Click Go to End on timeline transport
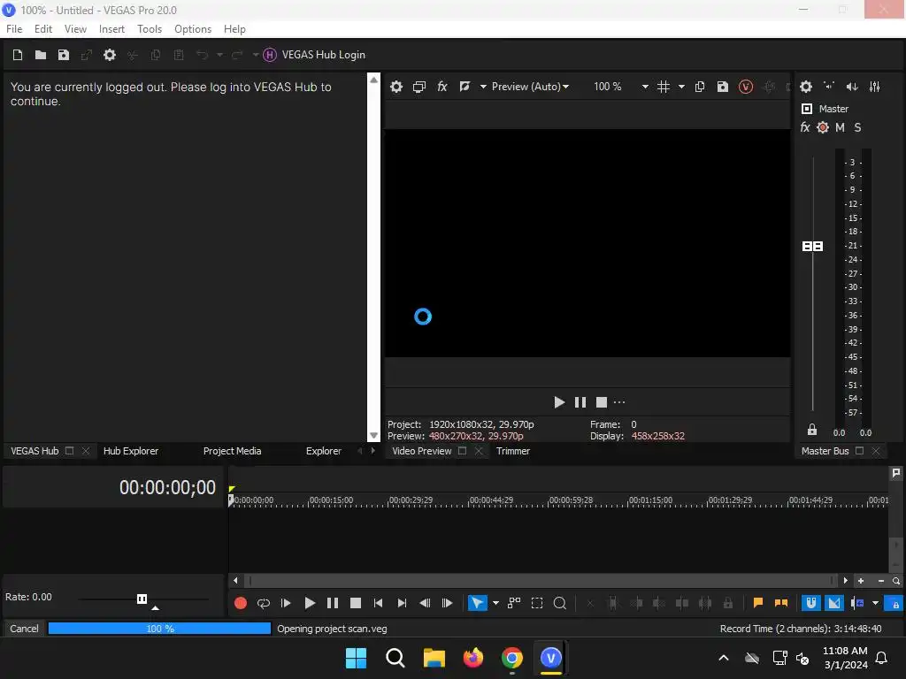Image resolution: width=906 pixels, height=679 pixels. [x=402, y=603]
